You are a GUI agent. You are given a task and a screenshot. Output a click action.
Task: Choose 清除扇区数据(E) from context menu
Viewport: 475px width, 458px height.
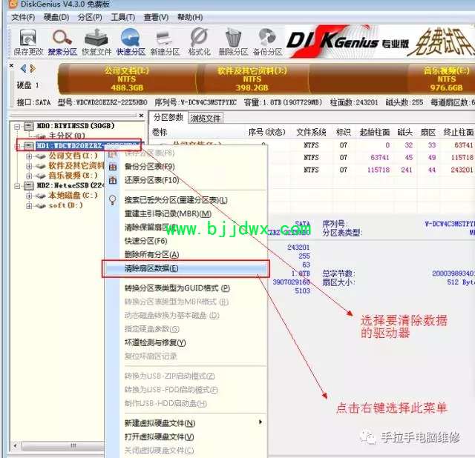pos(186,268)
